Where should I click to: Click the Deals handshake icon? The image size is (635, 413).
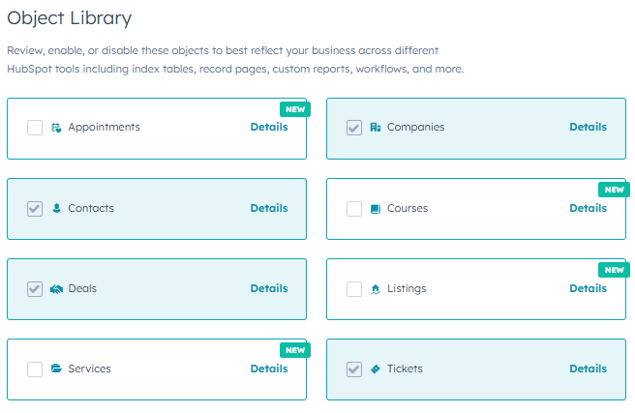(x=56, y=288)
